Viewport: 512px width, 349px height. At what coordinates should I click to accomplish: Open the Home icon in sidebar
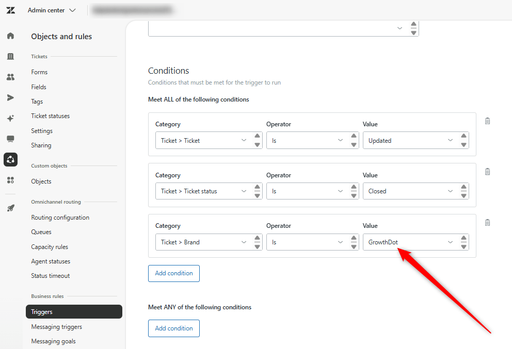point(10,36)
